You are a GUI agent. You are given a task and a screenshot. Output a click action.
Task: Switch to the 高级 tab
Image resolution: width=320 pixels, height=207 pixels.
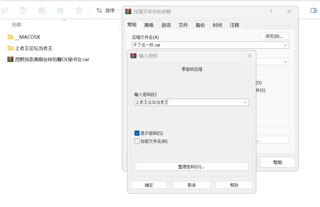149,25
